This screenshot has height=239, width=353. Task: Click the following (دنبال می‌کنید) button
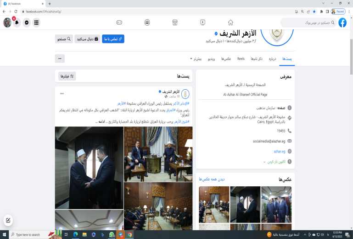click(87, 39)
